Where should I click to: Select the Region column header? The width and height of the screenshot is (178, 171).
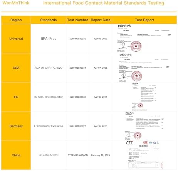(x=16, y=20)
